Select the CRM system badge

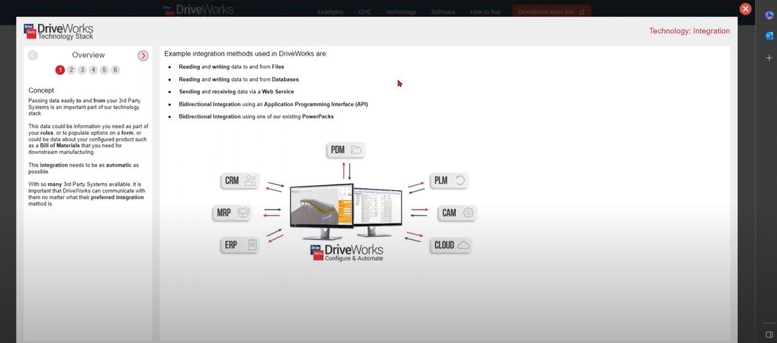[x=240, y=180]
